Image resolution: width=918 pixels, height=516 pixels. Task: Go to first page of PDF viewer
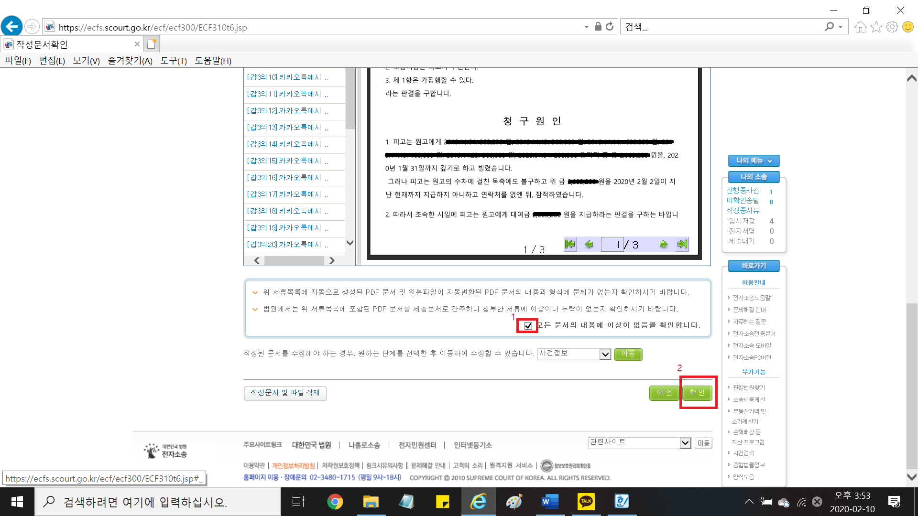tap(570, 245)
